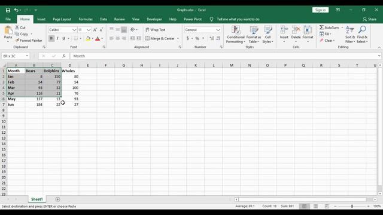383x215 pixels.
Task: Open the fill color dropdown arrow
Action: (93, 38)
